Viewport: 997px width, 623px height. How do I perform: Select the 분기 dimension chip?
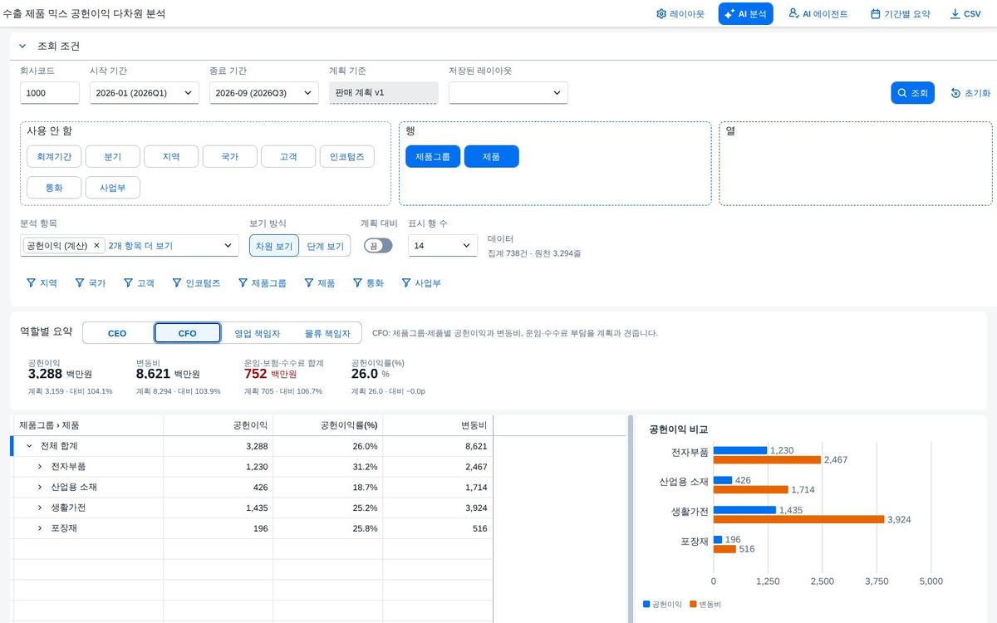point(113,156)
